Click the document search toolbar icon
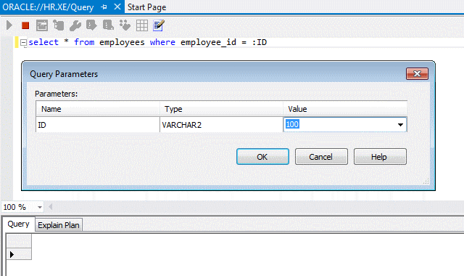 point(108,25)
